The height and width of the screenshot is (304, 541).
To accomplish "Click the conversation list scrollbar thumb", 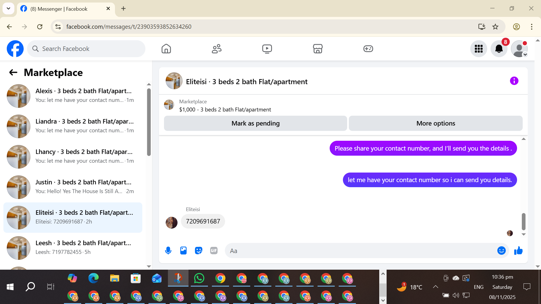I will 149,122.
